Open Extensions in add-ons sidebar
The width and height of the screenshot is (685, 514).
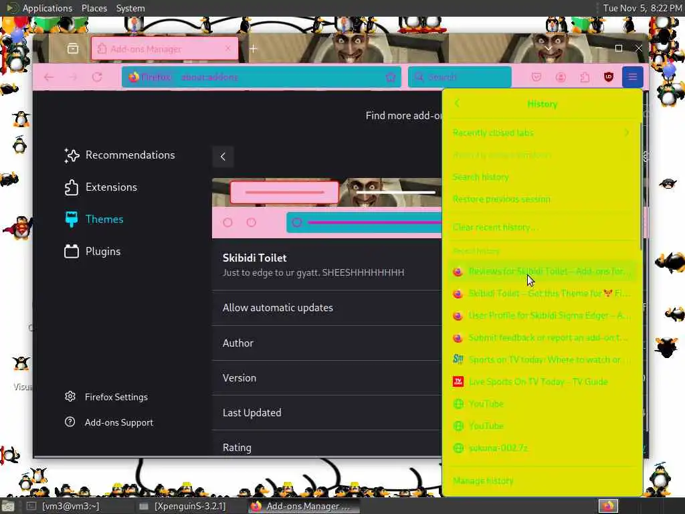(101, 187)
